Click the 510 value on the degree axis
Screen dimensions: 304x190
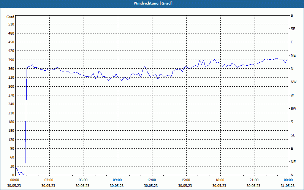point(11,24)
